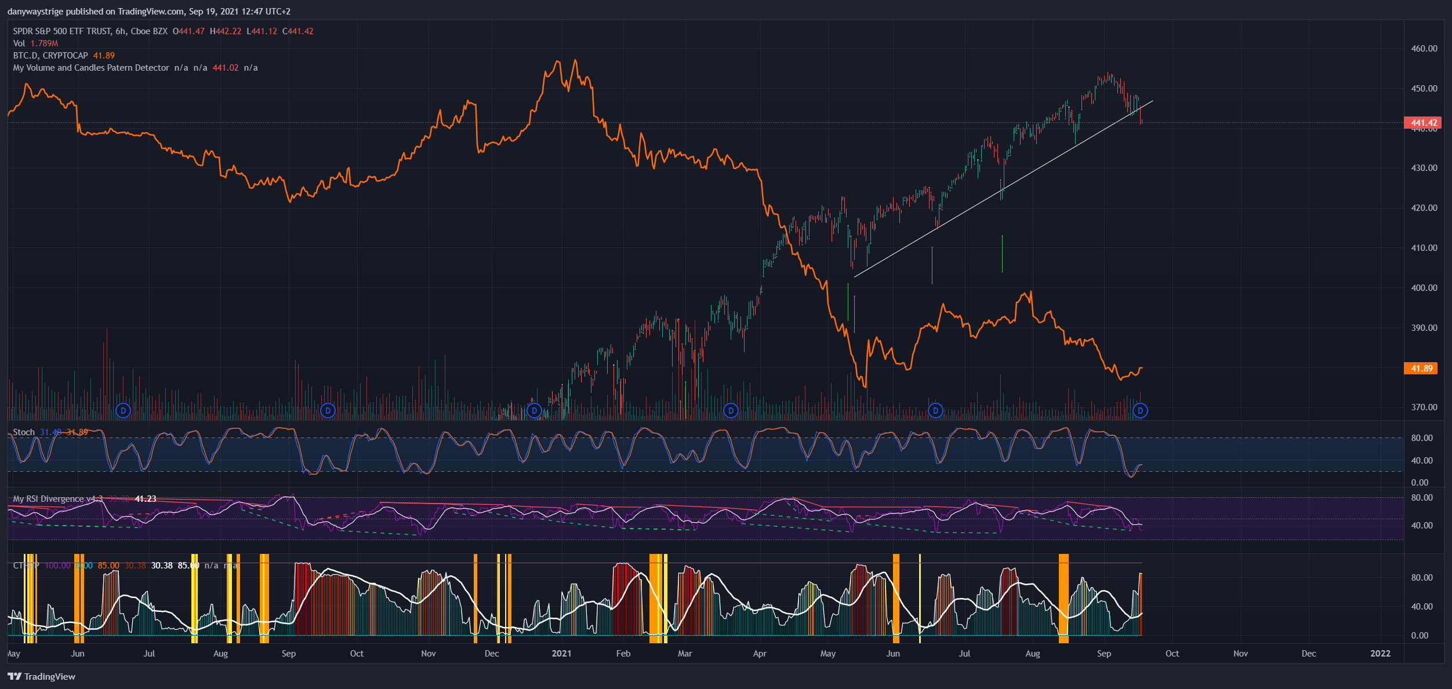Select the Vol 1.789M legend entry
1452x689 pixels.
(35, 43)
